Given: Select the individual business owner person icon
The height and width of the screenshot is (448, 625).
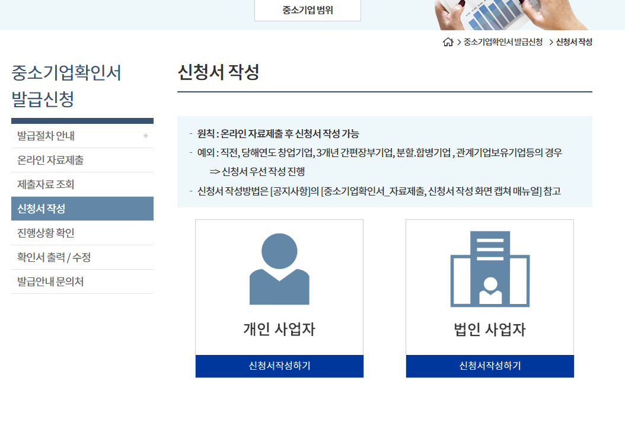Looking at the screenshot, I should click(279, 269).
